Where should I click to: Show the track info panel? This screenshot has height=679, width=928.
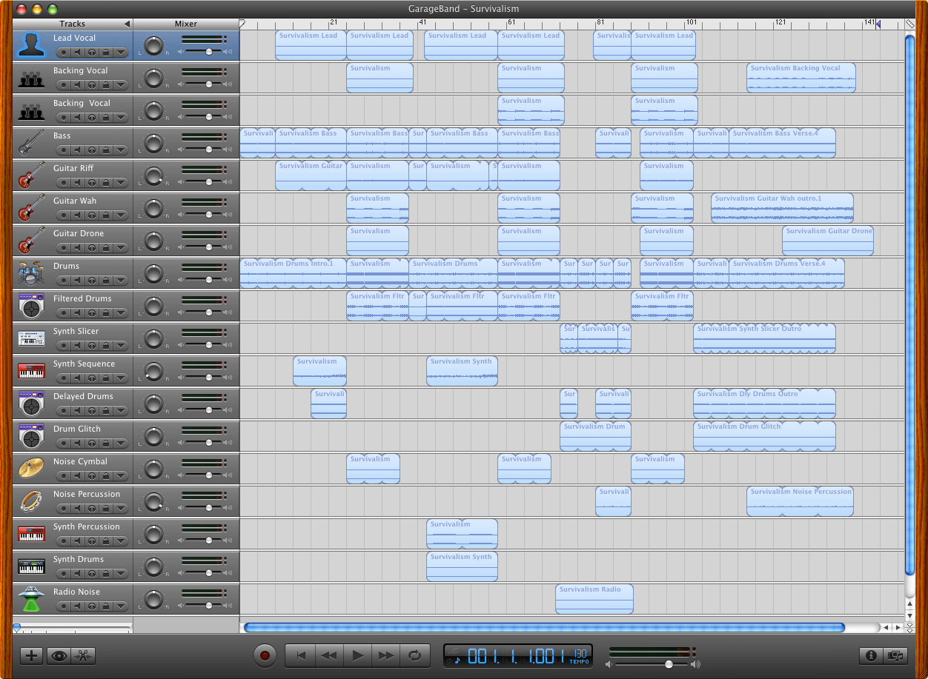(x=871, y=655)
